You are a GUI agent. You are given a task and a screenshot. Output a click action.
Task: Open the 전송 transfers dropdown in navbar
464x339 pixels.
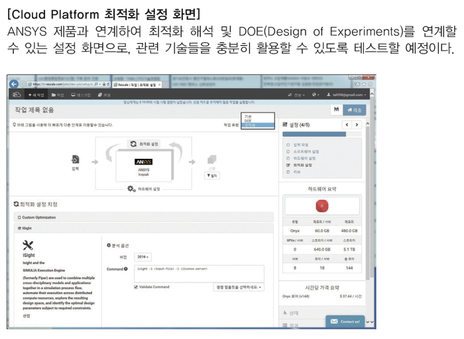pyautogui.click(x=296, y=95)
